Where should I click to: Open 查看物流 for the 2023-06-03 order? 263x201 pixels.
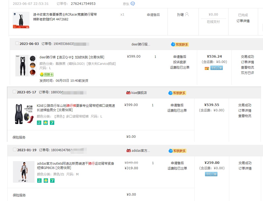(247, 67)
